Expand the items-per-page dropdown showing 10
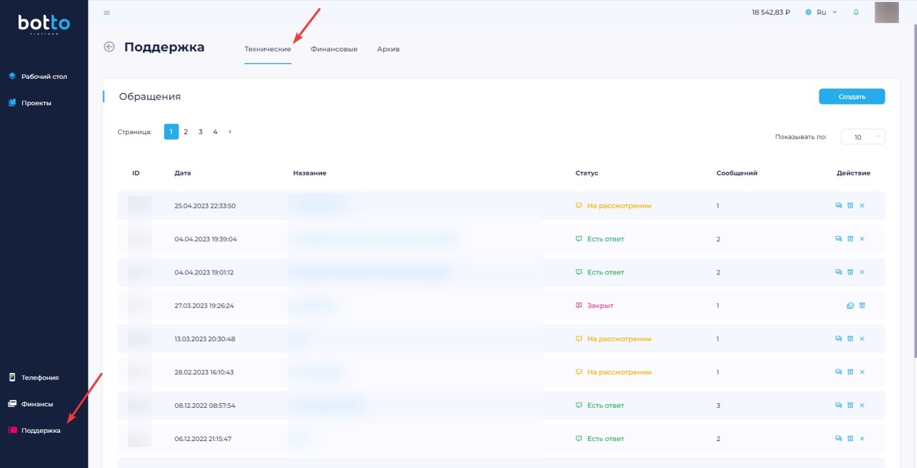 862,137
